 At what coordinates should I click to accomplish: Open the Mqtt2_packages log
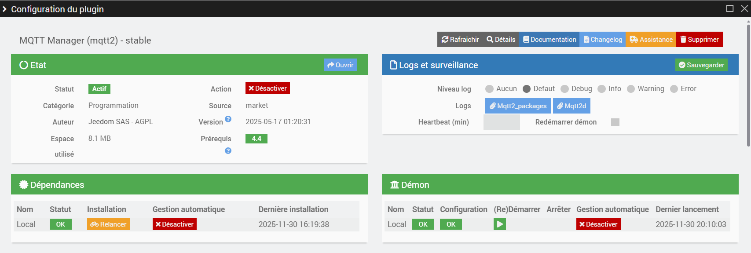tap(518, 106)
